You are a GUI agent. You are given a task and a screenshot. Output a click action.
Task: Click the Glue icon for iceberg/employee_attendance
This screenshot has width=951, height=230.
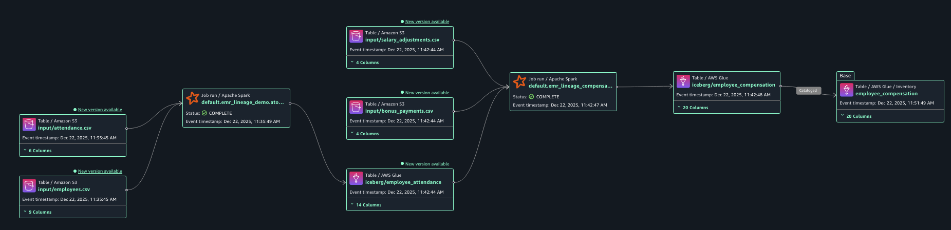(356, 179)
